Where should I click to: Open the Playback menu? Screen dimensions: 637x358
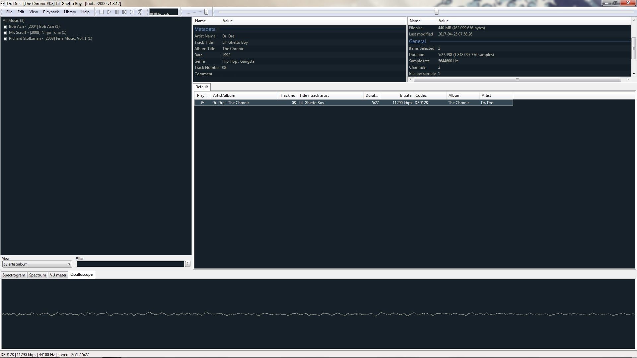click(x=51, y=12)
